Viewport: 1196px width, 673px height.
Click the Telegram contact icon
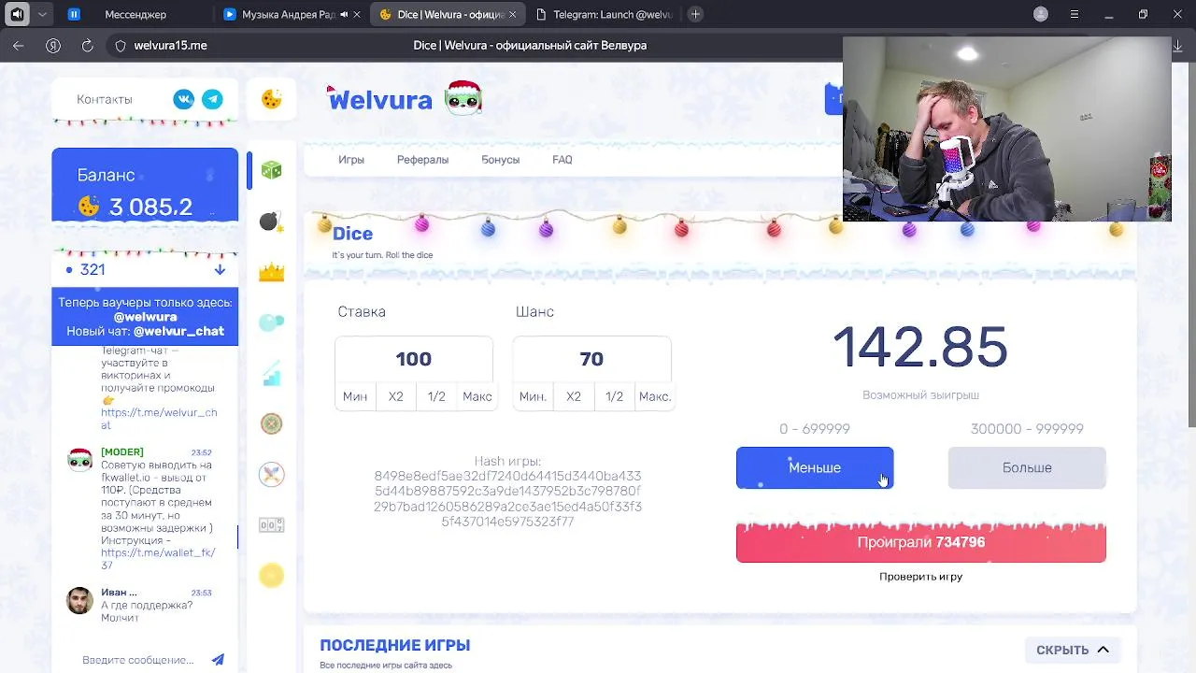pyautogui.click(x=213, y=99)
